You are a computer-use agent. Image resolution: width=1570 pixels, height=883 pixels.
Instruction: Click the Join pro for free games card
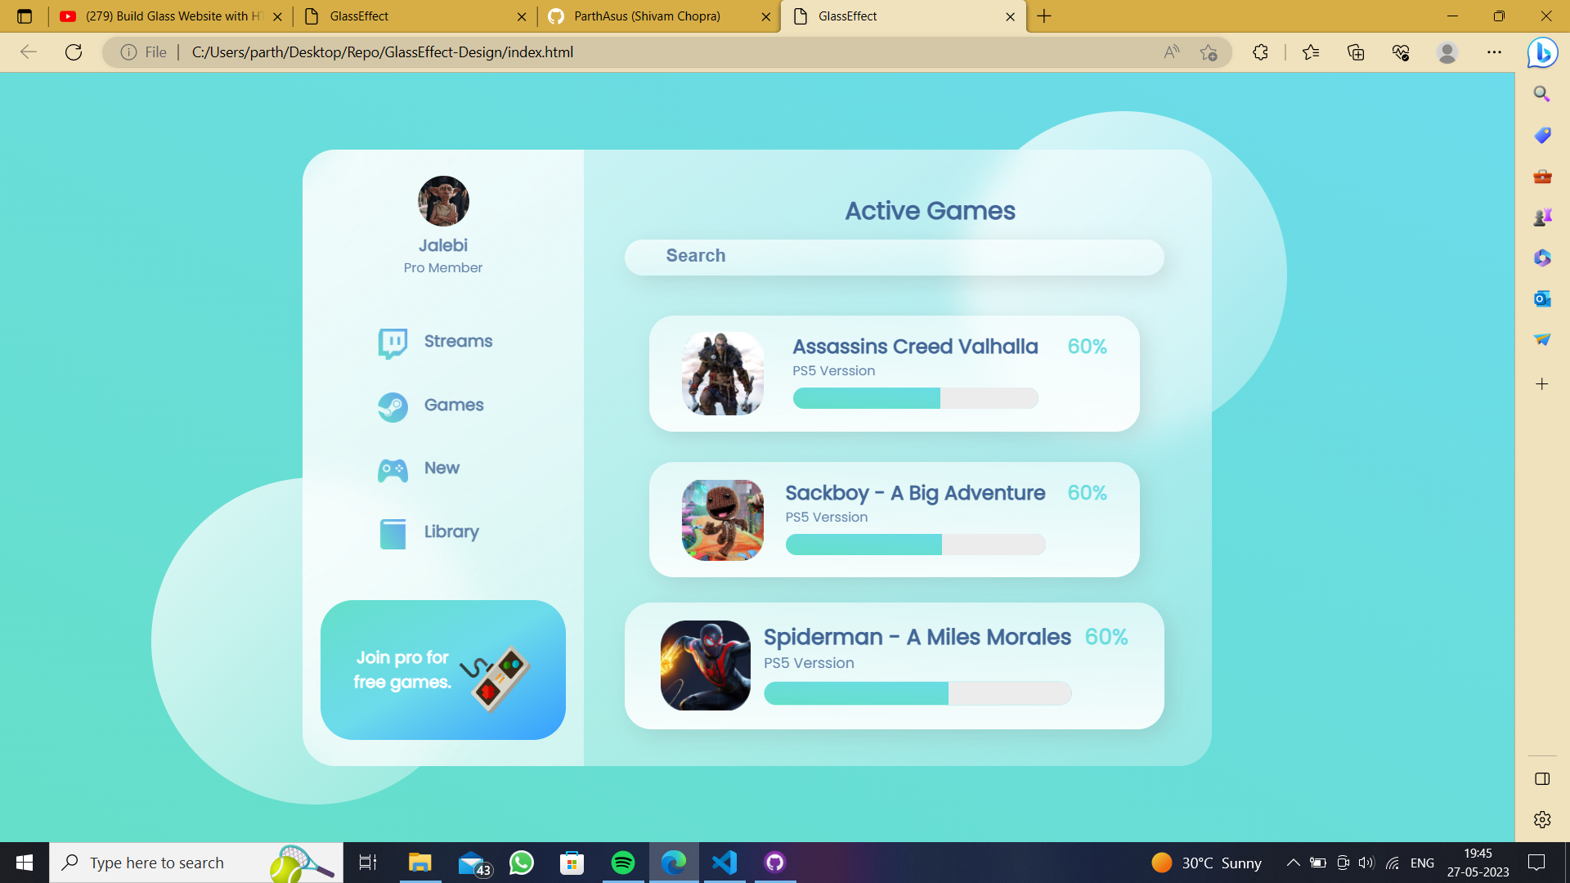442,669
